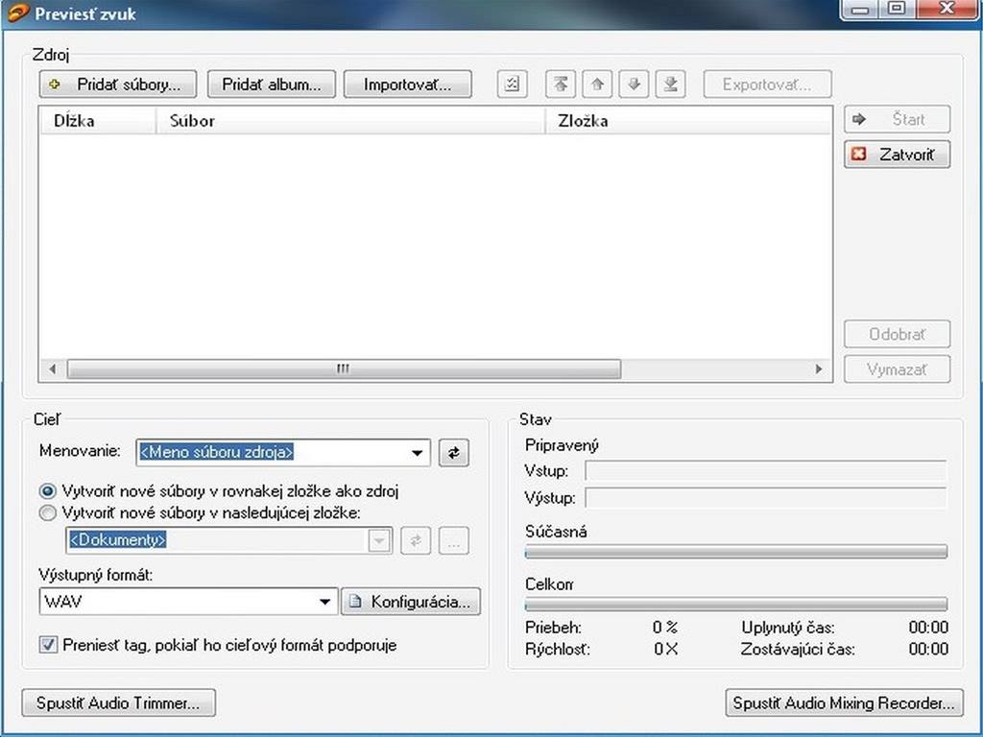This screenshot has width=983, height=737.
Task: Open the WAV output format dropdown
Action: 324,602
